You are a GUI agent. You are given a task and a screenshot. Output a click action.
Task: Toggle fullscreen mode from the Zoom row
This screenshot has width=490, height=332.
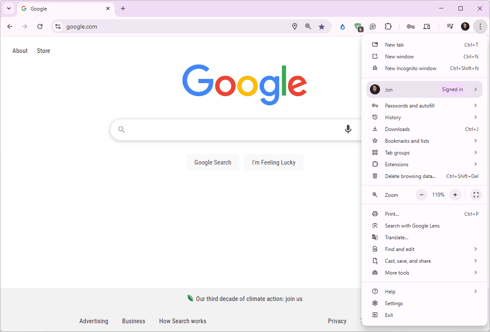[x=476, y=195]
